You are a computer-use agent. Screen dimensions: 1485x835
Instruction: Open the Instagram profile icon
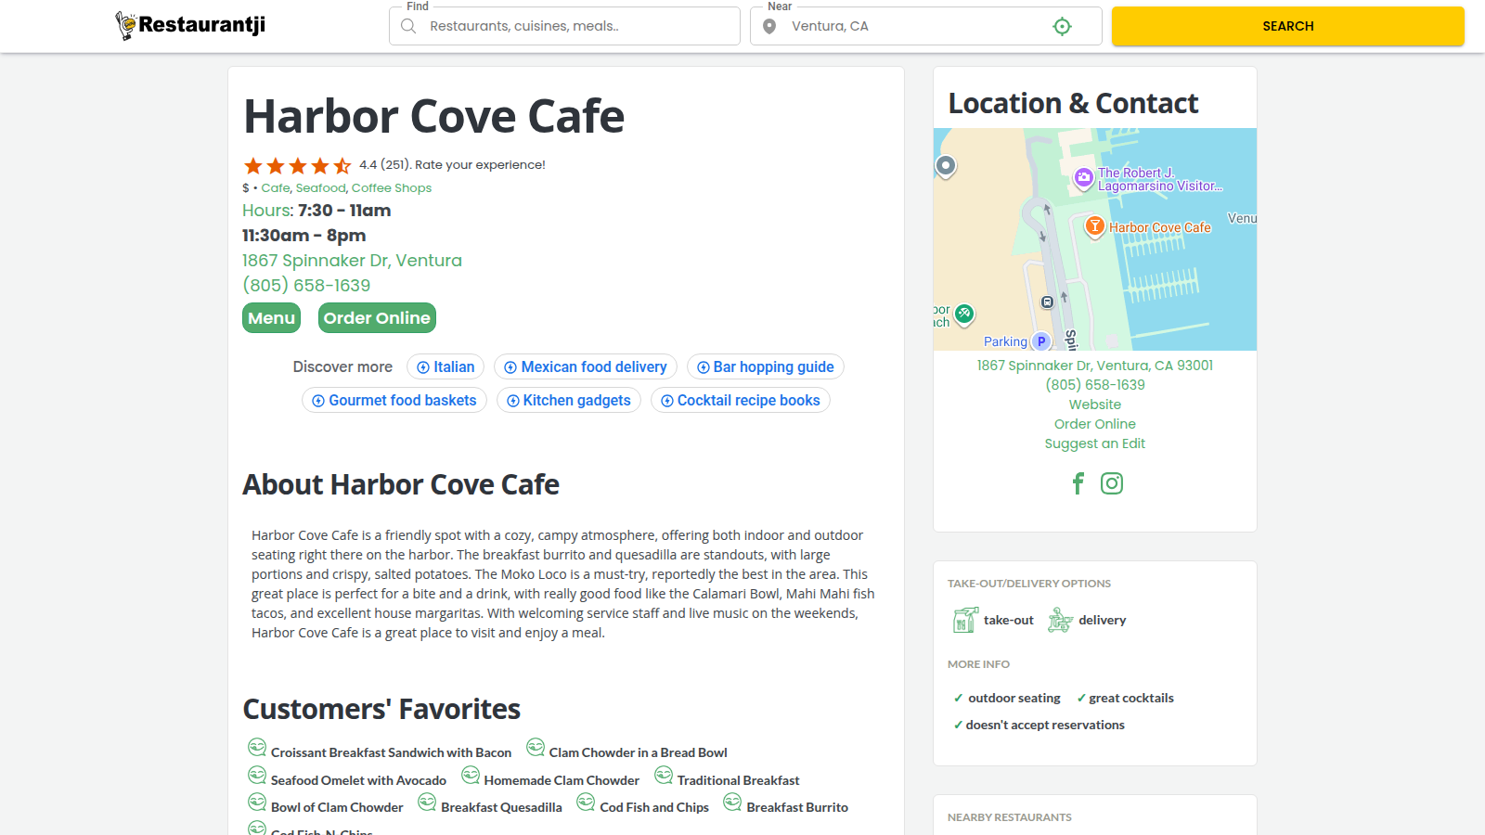pos(1111,483)
